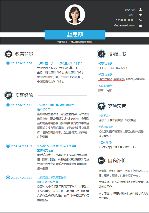Click the blue name banner 赵思萌
The height and width of the screenshot is (213, 149).
(75, 34)
